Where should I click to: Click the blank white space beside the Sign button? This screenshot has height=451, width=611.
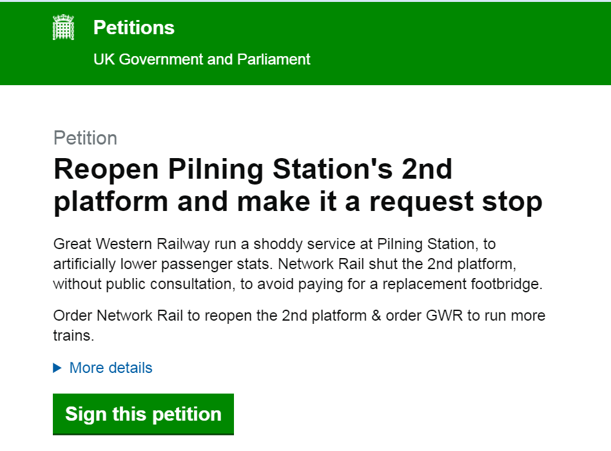390,414
